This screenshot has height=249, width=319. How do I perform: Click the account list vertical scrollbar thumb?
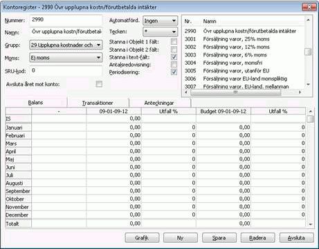click(x=308, y=52)
